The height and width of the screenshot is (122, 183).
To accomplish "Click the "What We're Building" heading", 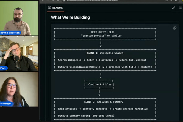I will point(70,17).
